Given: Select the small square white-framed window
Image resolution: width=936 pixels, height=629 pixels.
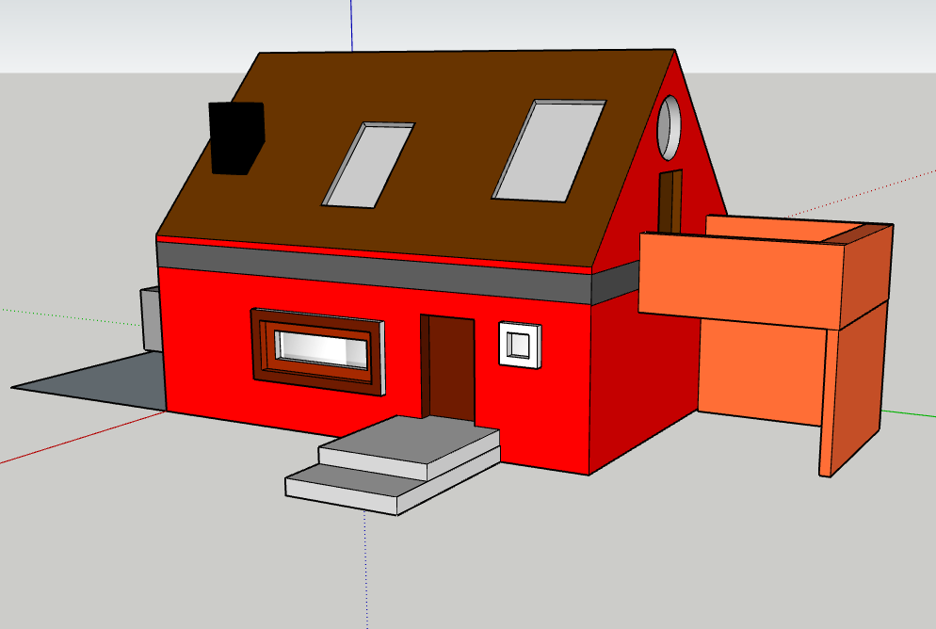Looking at the screenshot, I should [x=520, y=345].
